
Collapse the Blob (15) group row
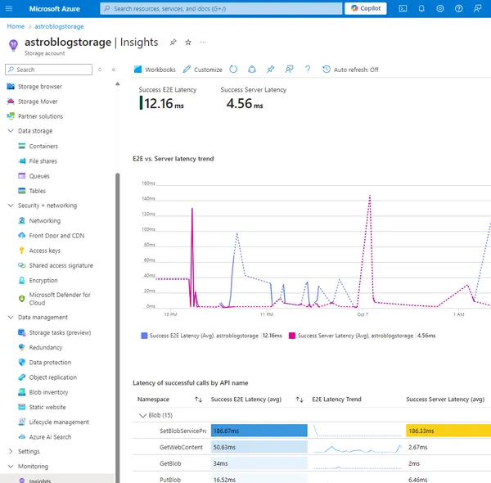coord(142,415)
